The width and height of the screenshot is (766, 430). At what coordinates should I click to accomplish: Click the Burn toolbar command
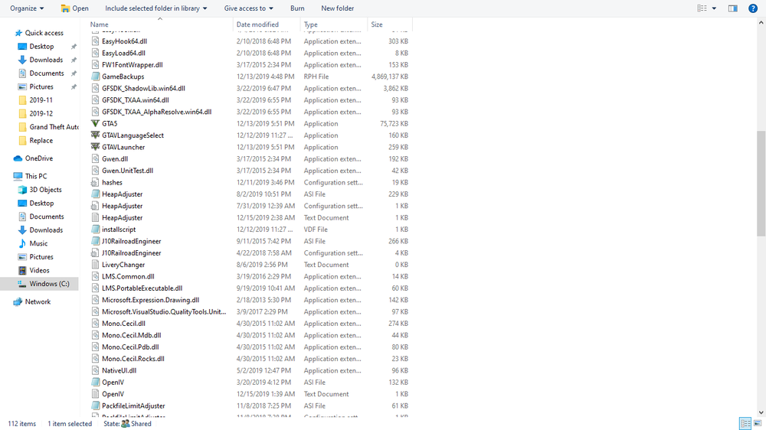tap(297, 8)
